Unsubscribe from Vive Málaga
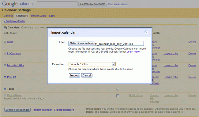Viewport: 199px width, 117px height. [171, 96]
